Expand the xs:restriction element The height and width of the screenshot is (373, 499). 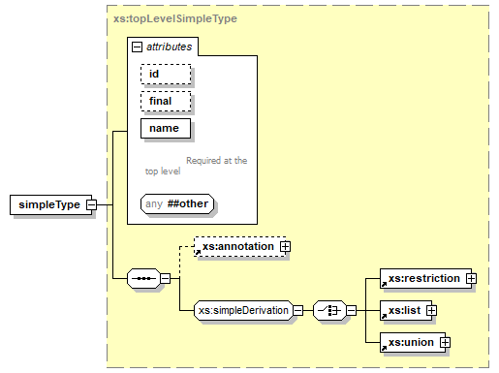[471, 278]
